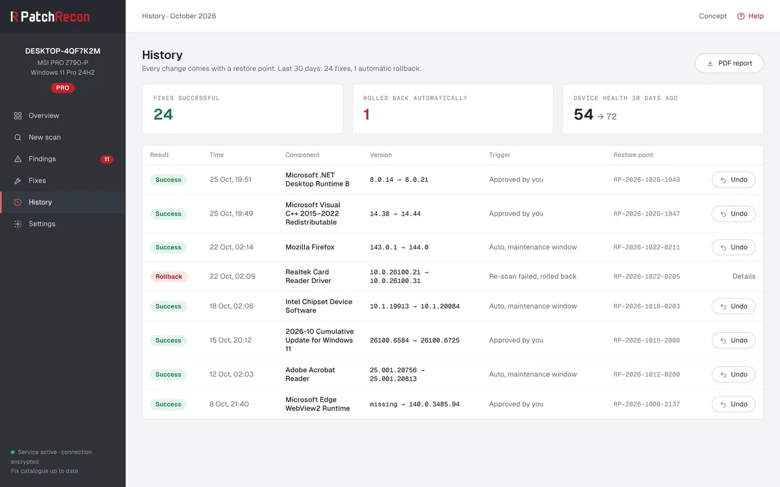780x487 pixels.
Task: Click the Result column header
Action: coord(159,155)
